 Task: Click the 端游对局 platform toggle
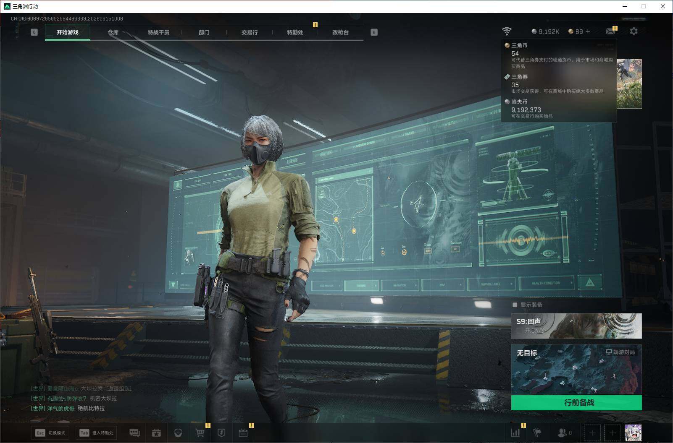click(620, 352)
